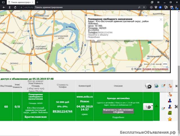Viewport: 180px width, 136px height.
Task: Select the 'Панель администрирования' browser tab
Action: tap(21, 2)
